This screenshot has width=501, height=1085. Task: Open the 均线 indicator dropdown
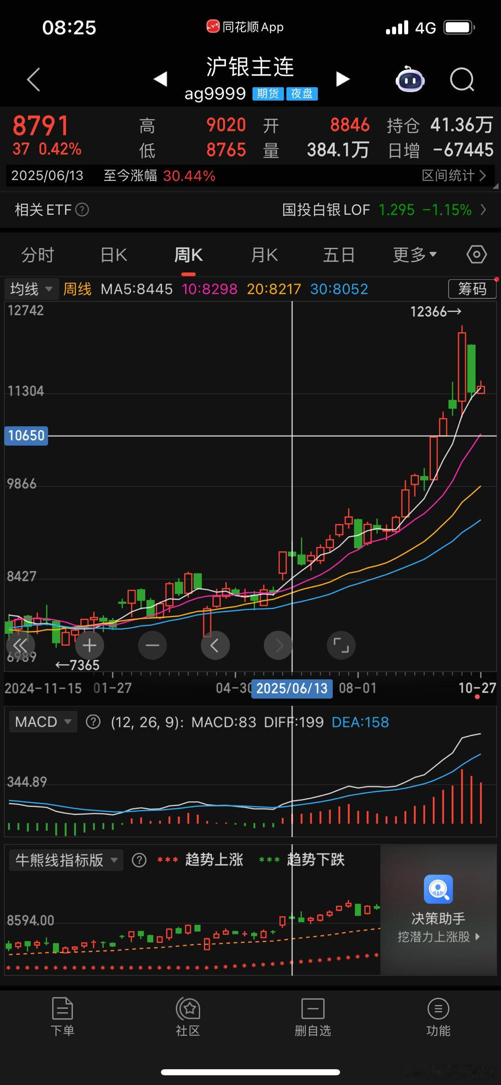click(x=32, y=289)
